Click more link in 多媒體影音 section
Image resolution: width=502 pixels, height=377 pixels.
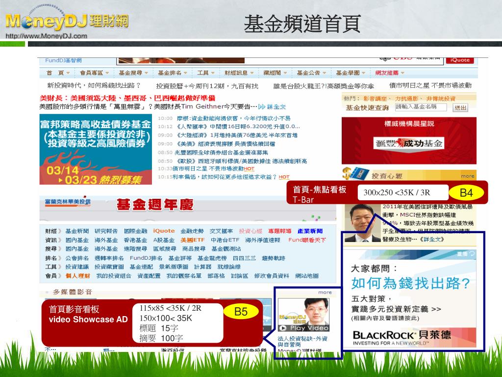(325, 293)
